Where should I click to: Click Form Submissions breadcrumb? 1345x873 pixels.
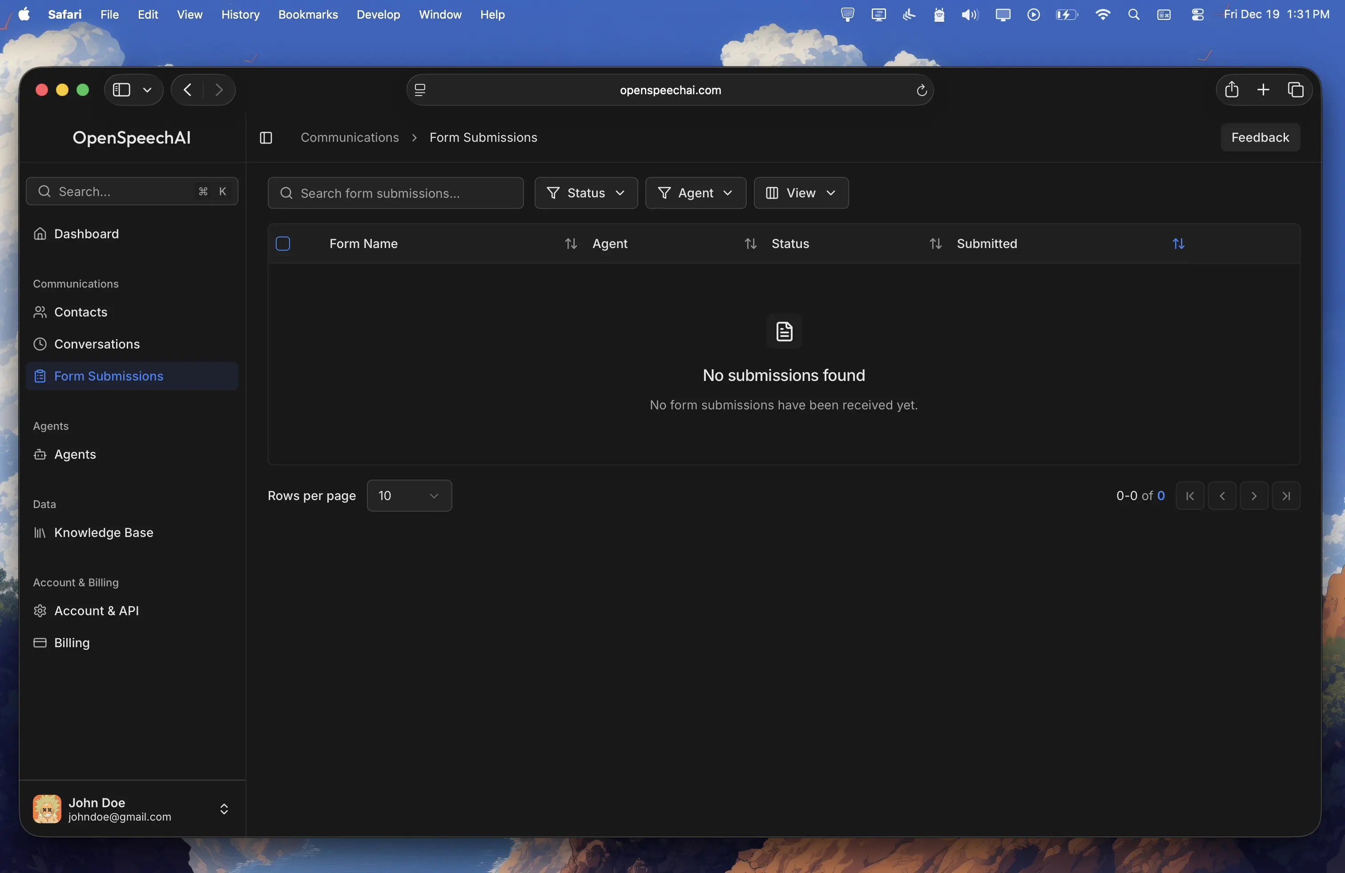[x=483, y=138]
